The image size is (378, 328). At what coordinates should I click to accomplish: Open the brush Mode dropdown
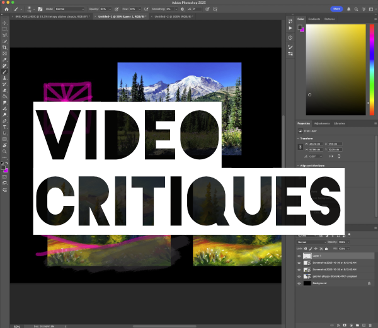pyautogui.click(x=70, y=9)
